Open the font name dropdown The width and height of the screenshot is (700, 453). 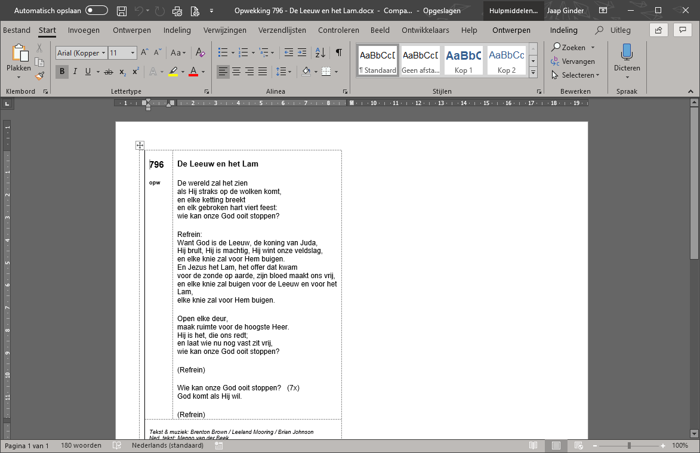click(x=104, y=53)
